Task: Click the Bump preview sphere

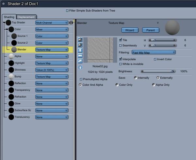Action: point(11,77)
